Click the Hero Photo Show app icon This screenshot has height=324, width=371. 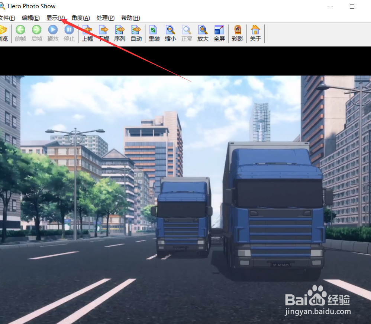click(2, 6)
